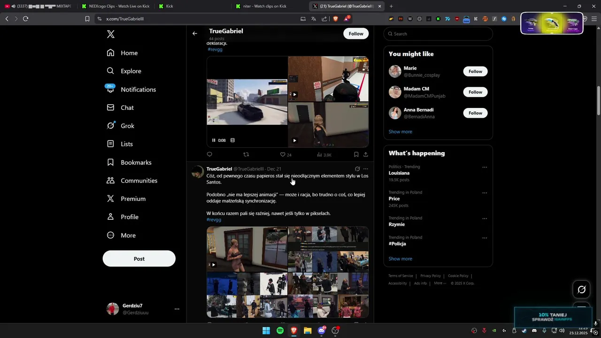Reply to the first post
The image size is (601, 338).
pos(209,154)
